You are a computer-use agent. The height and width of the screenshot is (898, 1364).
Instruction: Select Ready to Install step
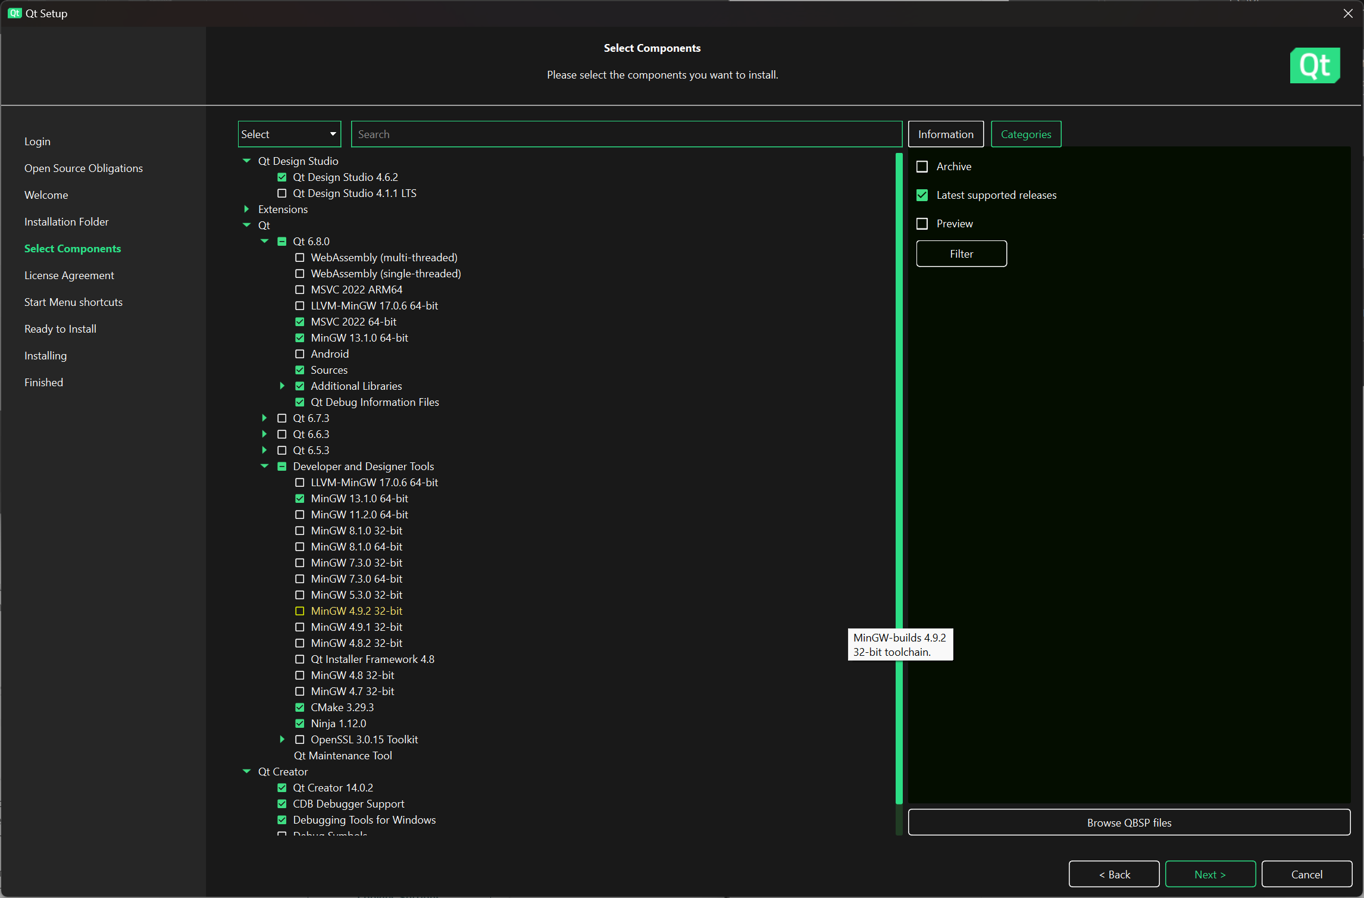[x=60, y=329]
